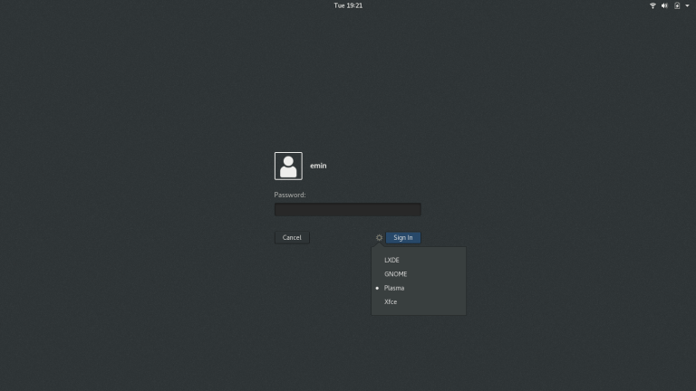Click the Wi-Fi network status icon

(652, 5)
